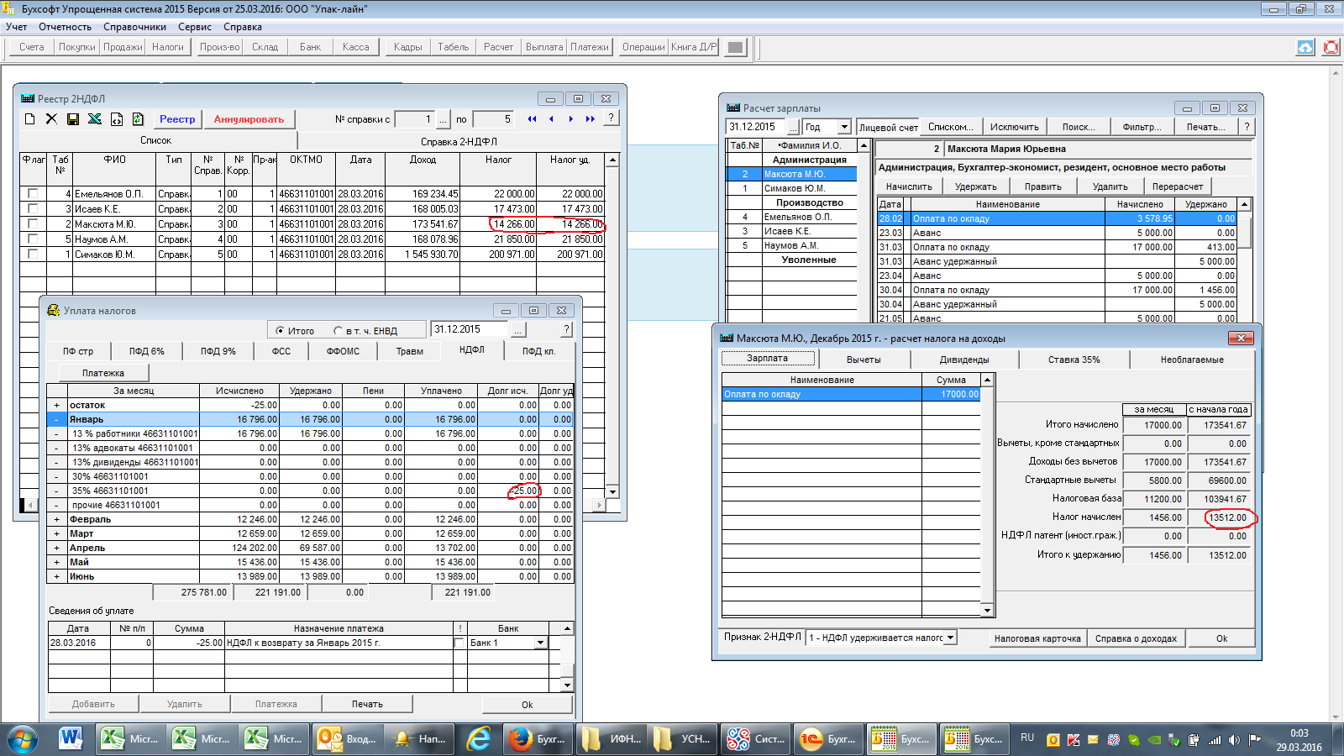The width and height of the screenshot is (1344, 756).
Task: Click the new document icon in Реестр 2НДФЛ
Action: (30, 119)
